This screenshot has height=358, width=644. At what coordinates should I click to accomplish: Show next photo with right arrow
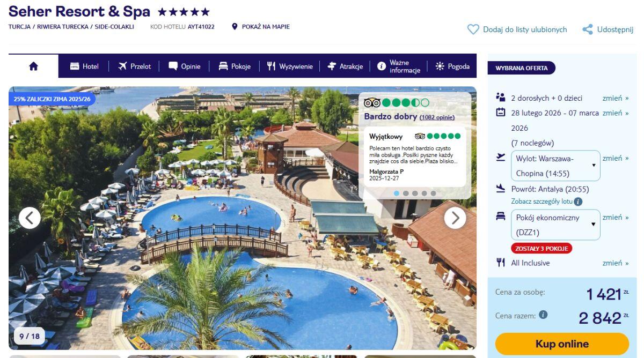click(x=455, y=218)
